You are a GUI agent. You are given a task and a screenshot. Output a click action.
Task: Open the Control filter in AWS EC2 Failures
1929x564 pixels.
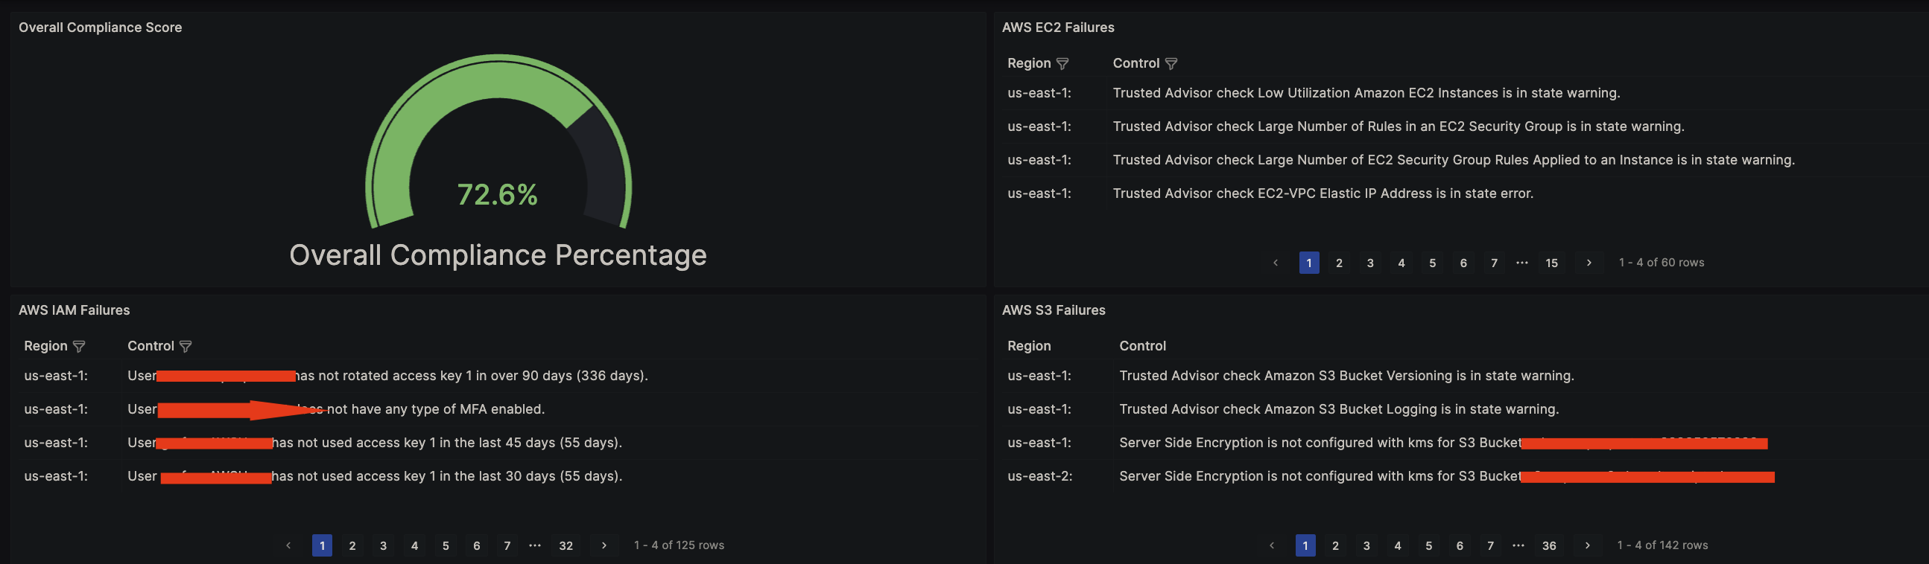click(1171, 63)
